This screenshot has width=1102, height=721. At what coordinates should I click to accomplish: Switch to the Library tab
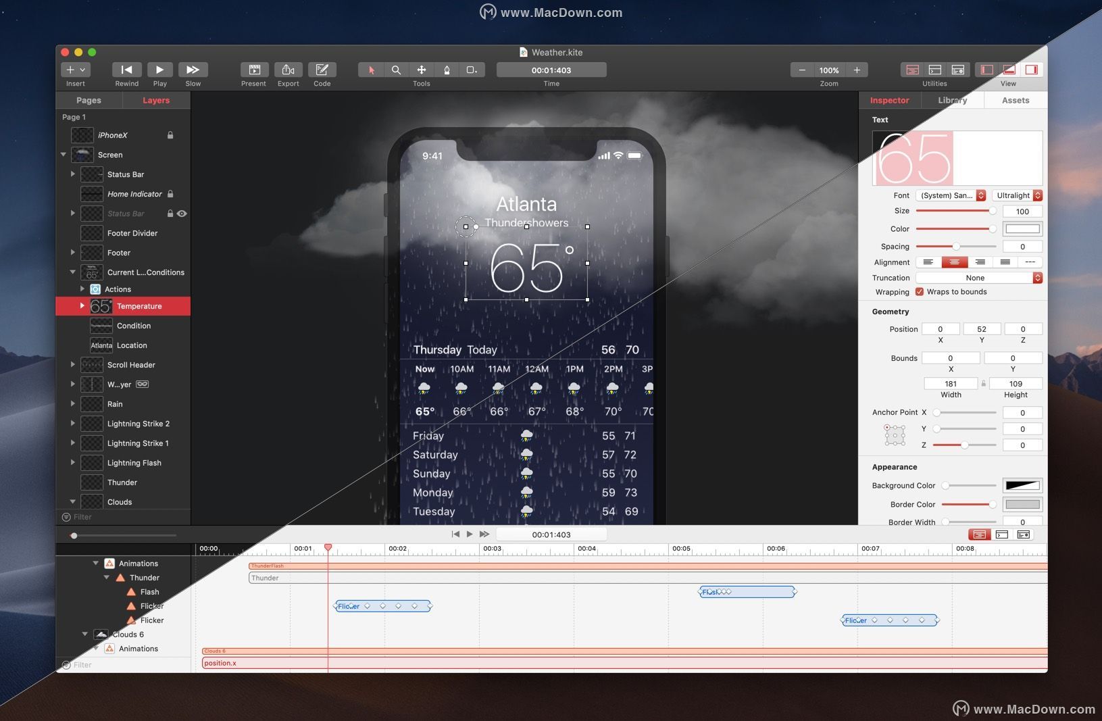[952, 100]
